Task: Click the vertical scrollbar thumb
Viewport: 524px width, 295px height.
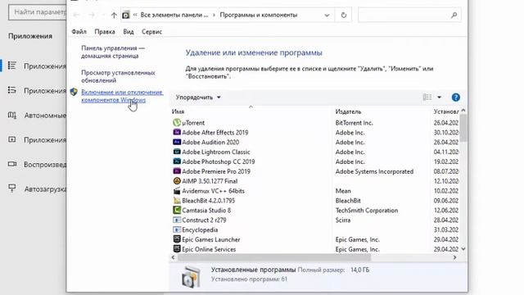Action: click(x=463, y=128)
